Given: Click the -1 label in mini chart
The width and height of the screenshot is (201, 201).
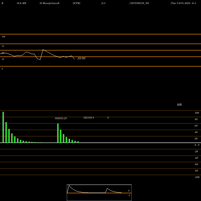Looking at the screenshot, I should (x=129, y=195).
